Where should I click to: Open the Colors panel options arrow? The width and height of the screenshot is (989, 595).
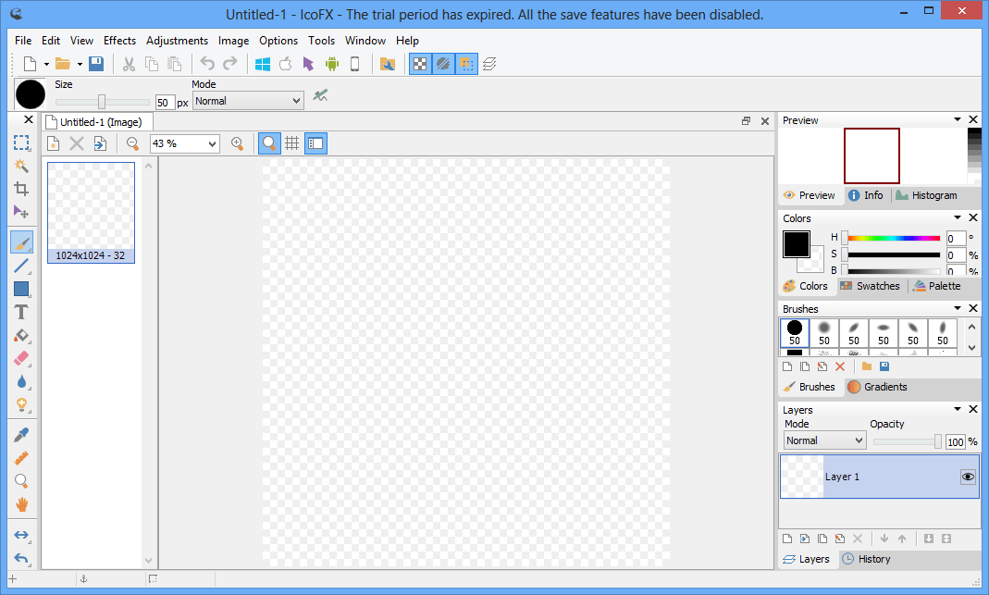[x=957, y=217]
